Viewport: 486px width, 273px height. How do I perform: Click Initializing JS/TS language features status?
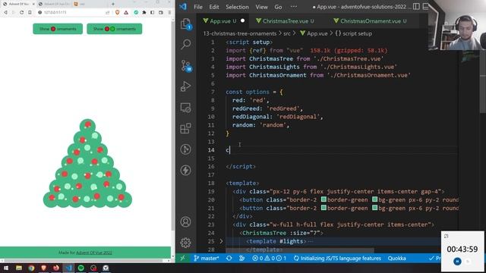pos(337,258)
